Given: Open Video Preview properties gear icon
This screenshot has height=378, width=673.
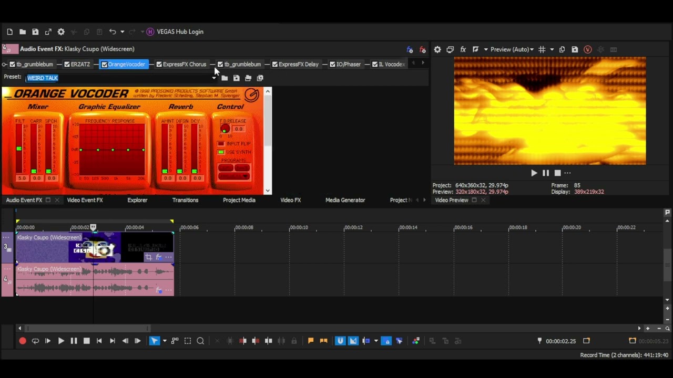Looking at the screenshot, I should (437, 49).
